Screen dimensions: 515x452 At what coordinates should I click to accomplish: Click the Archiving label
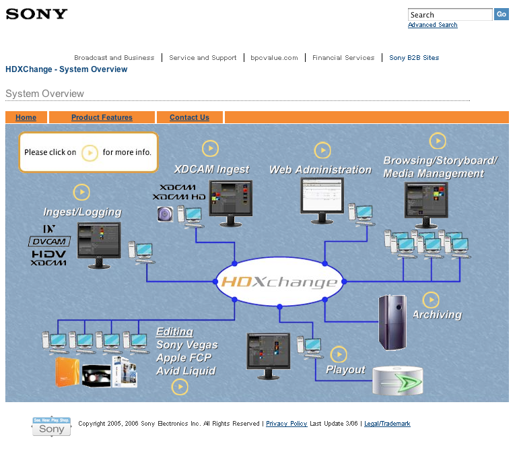(x=437, y=315)
